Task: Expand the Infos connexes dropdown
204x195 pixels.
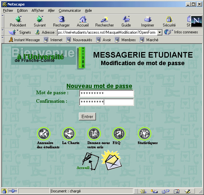Action: coord(181,32)
